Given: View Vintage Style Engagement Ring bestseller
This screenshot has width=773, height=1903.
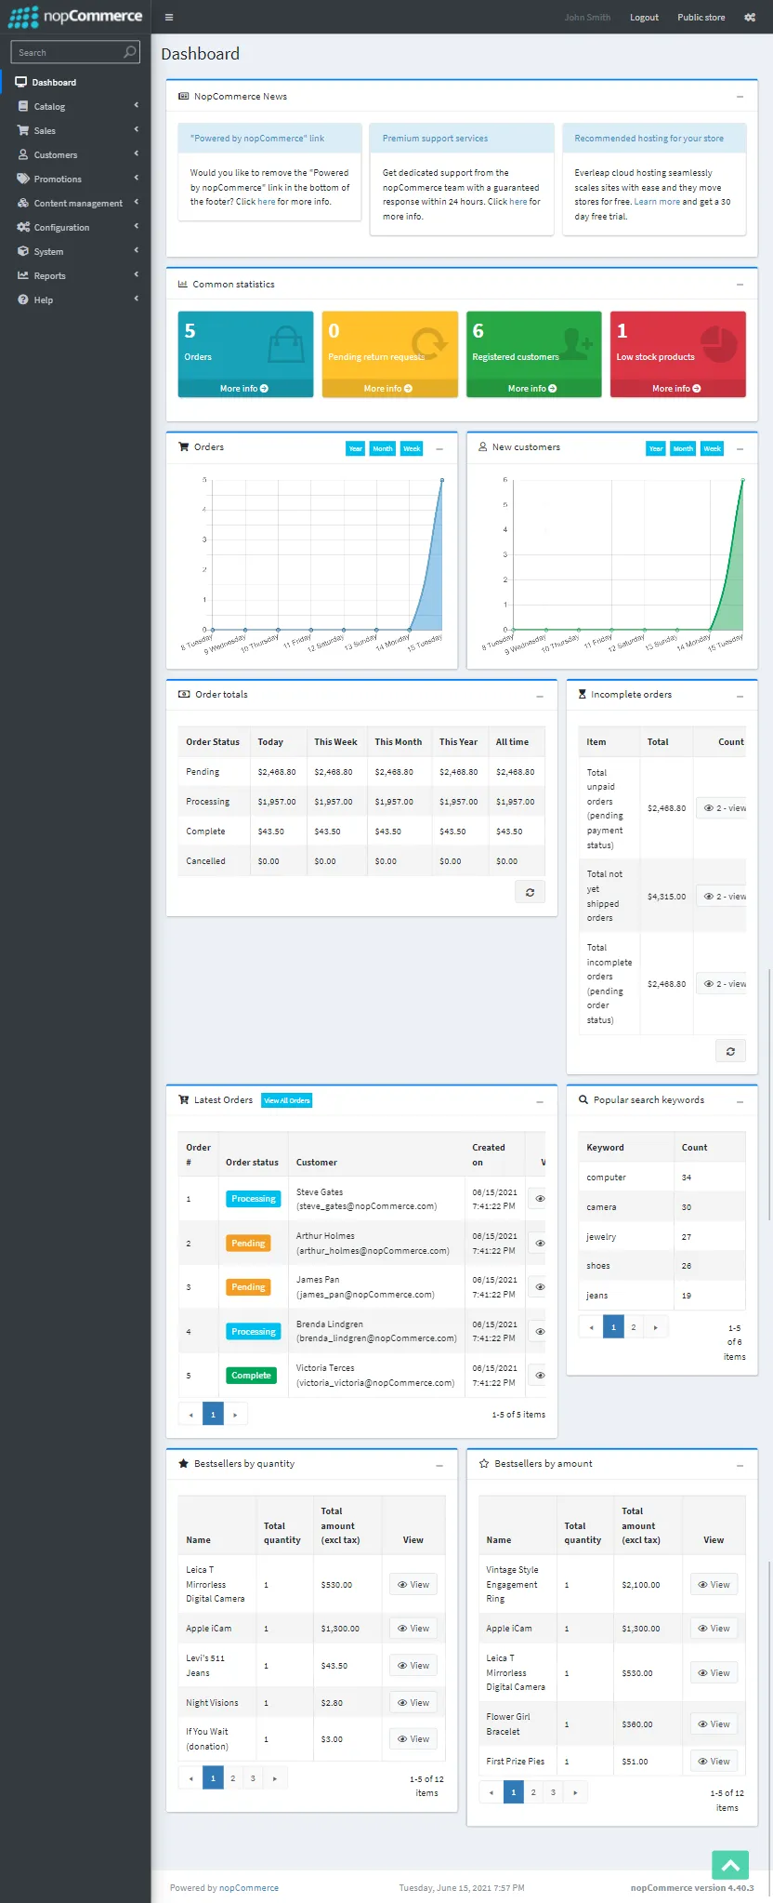Looking at the screenshot, I should click(x=714, y=1584).
